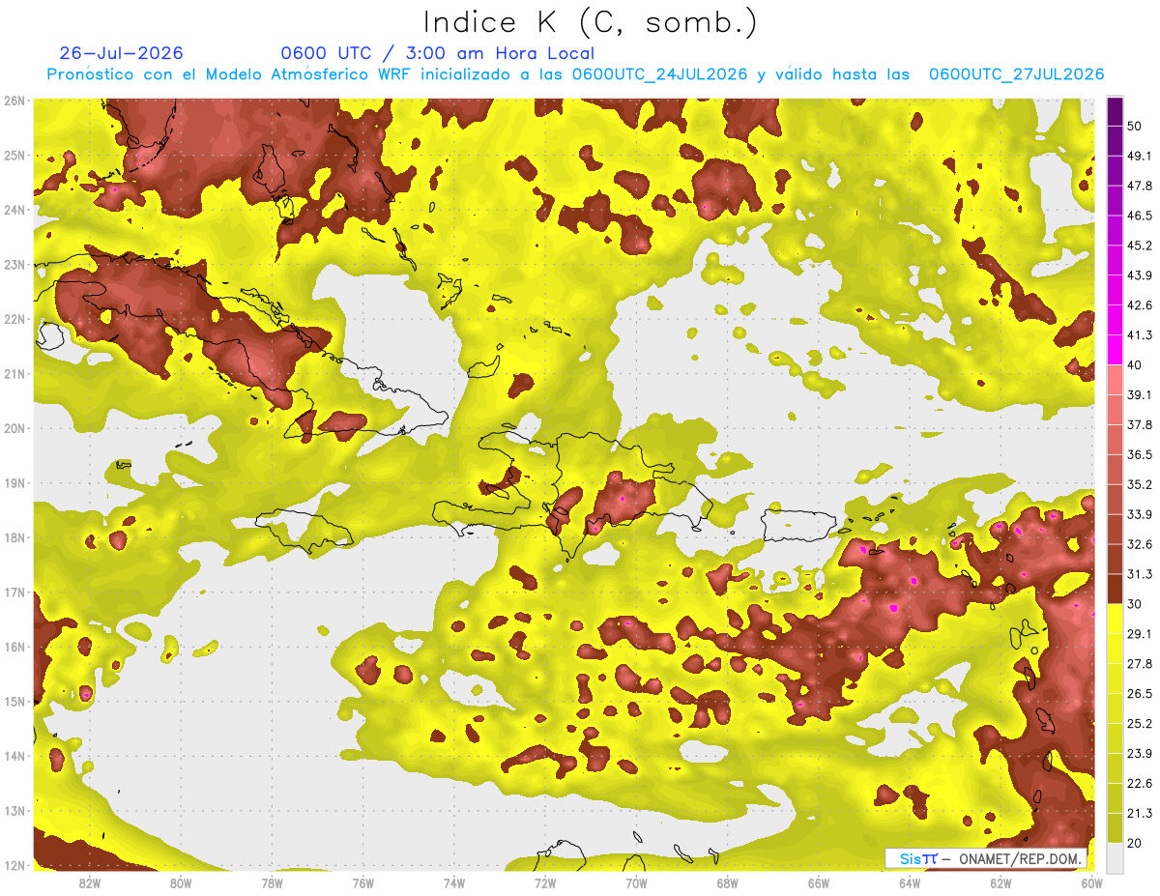Select the colorbar value 29.1

click(x=1140, y=633)
